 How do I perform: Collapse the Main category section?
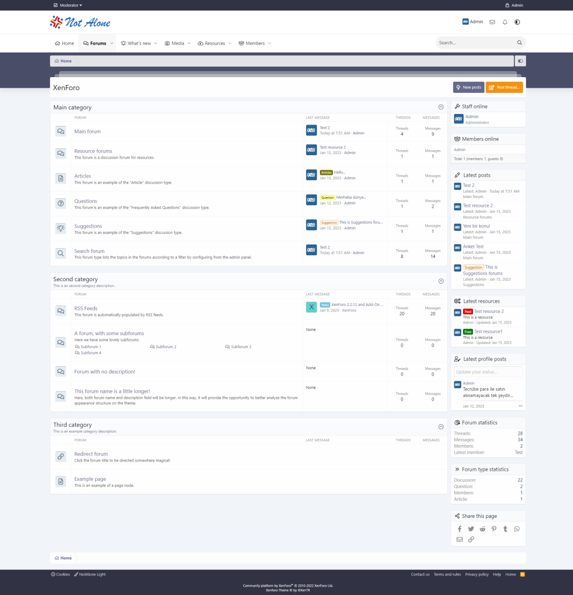click(x=441, y=107)
